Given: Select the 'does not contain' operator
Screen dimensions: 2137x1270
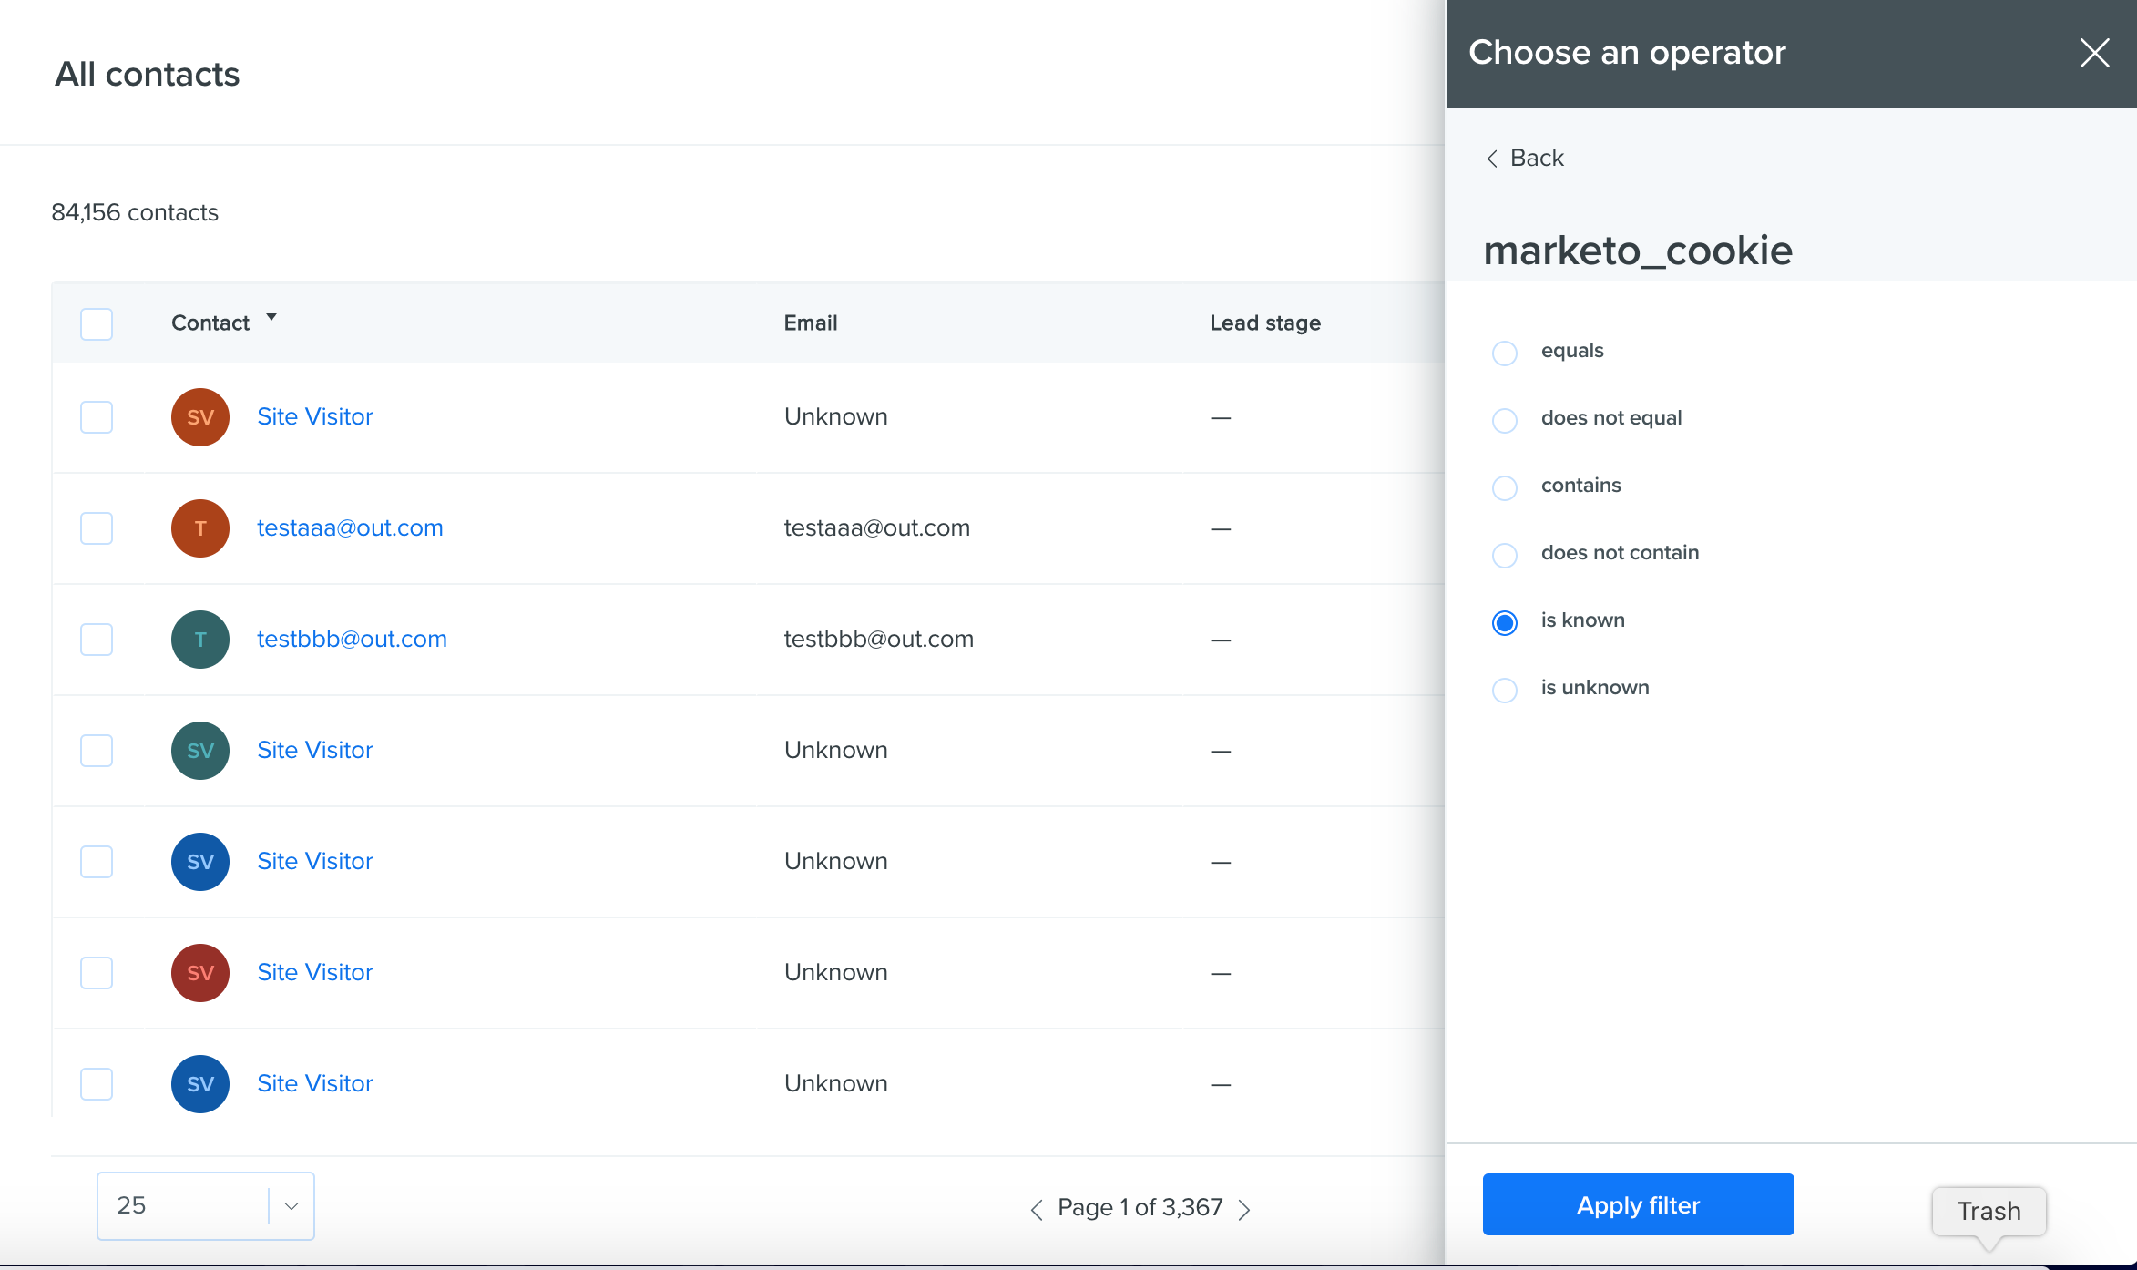Looking at the screenshot, I should [x=1505, y=554].
